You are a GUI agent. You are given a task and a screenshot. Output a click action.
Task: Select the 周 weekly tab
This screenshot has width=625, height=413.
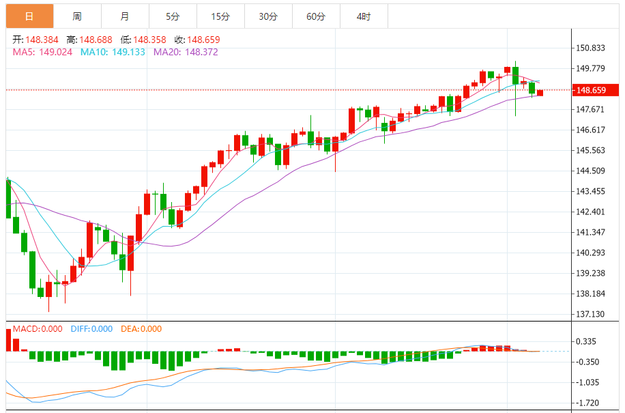77,16
